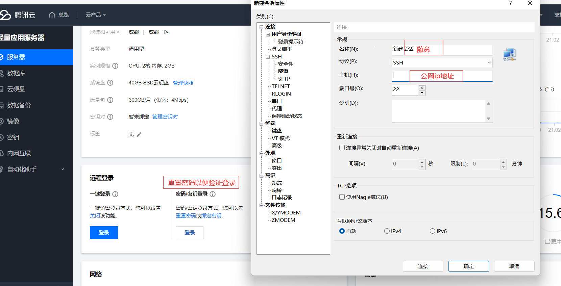
Task: Decrease port number with down arrow
Action: click(422, 93)
